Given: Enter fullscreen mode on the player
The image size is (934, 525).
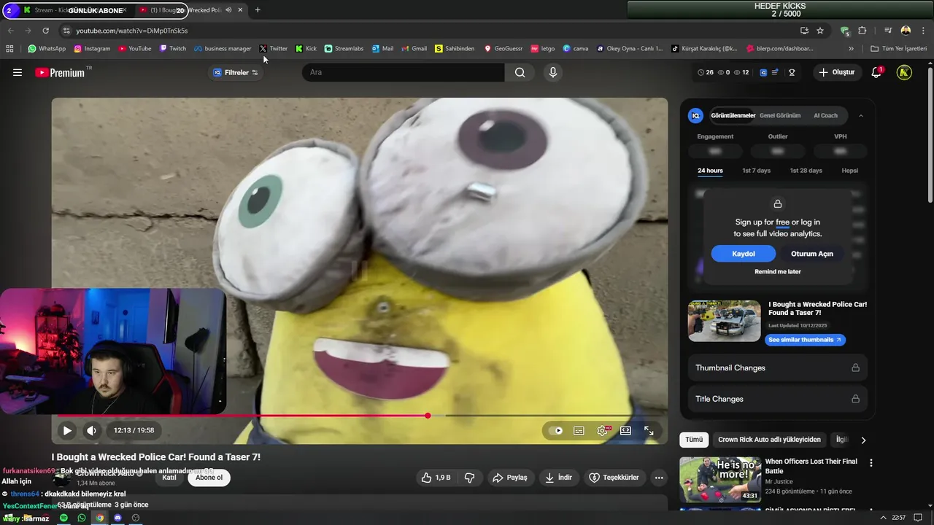Looking at the screenshot, I should click(x=649, y=430).
